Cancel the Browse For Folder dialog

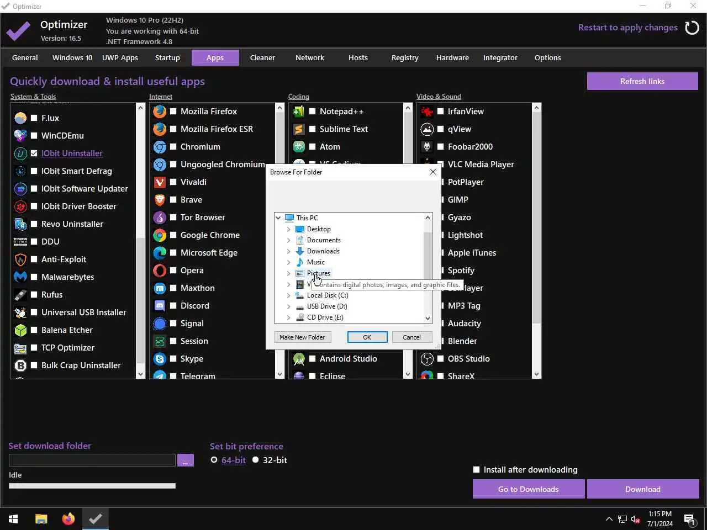(x=411, y=337)
